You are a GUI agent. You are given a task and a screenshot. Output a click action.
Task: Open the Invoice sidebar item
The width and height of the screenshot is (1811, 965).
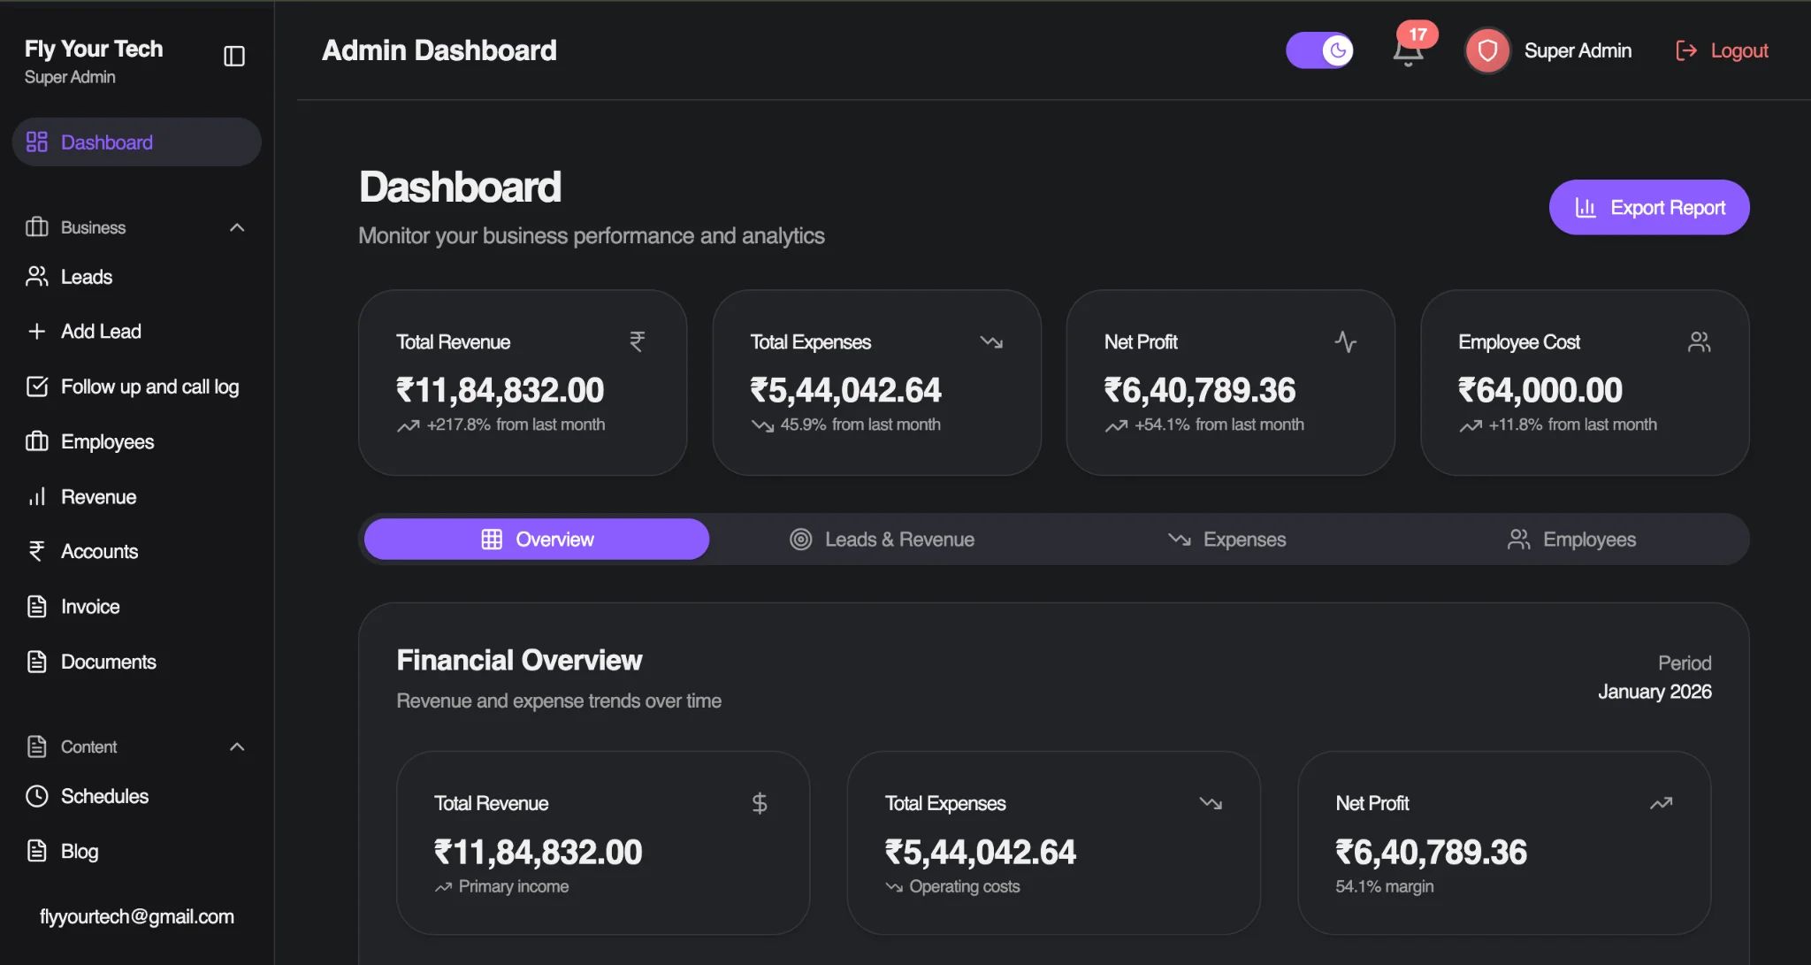coord(89,606)
